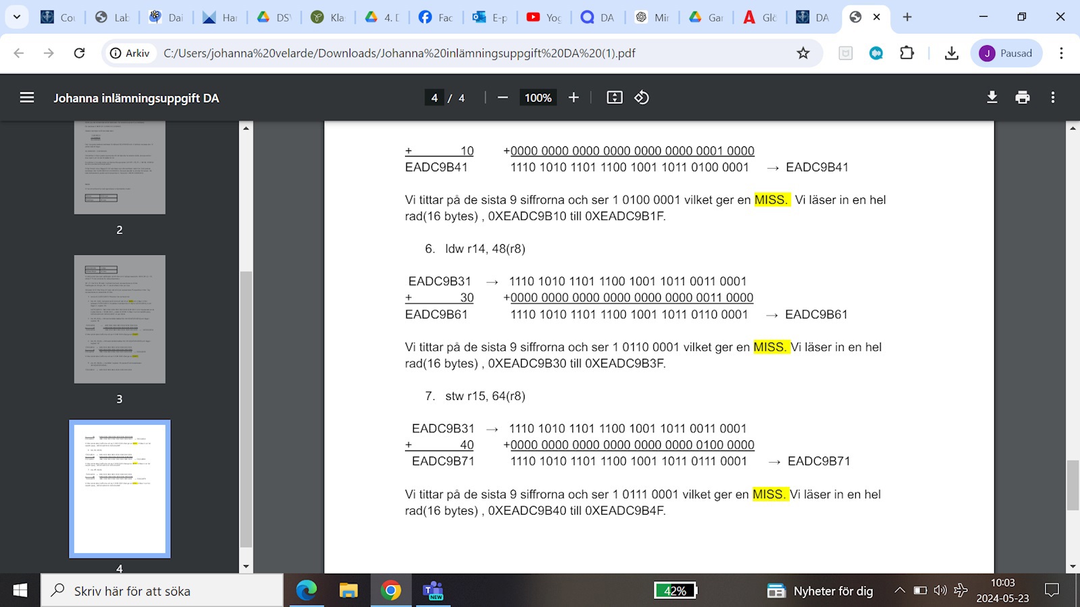Click the Pausad profile button

point(1006,53)
